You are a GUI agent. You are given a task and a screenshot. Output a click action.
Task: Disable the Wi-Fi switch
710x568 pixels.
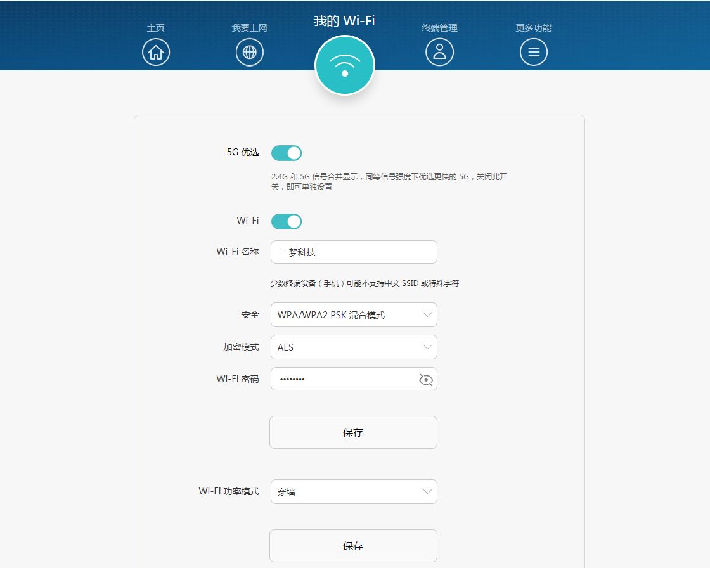[x=287, y=221]
